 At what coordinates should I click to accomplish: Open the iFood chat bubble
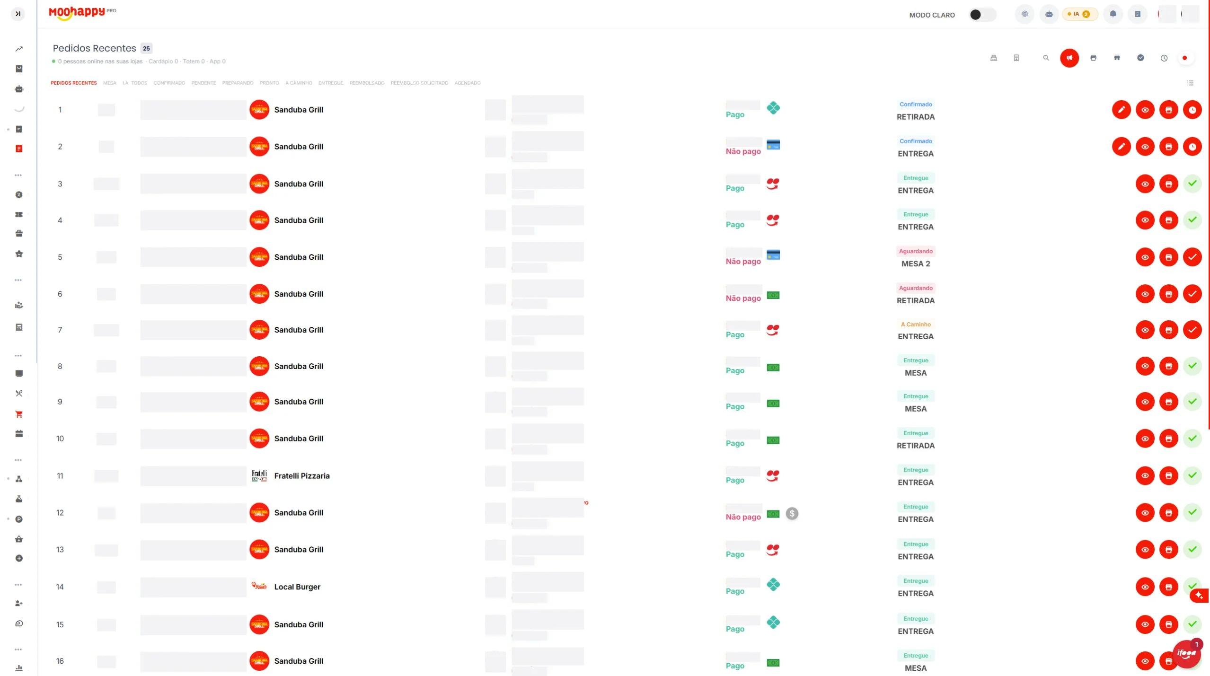[x=1187, y=654]
